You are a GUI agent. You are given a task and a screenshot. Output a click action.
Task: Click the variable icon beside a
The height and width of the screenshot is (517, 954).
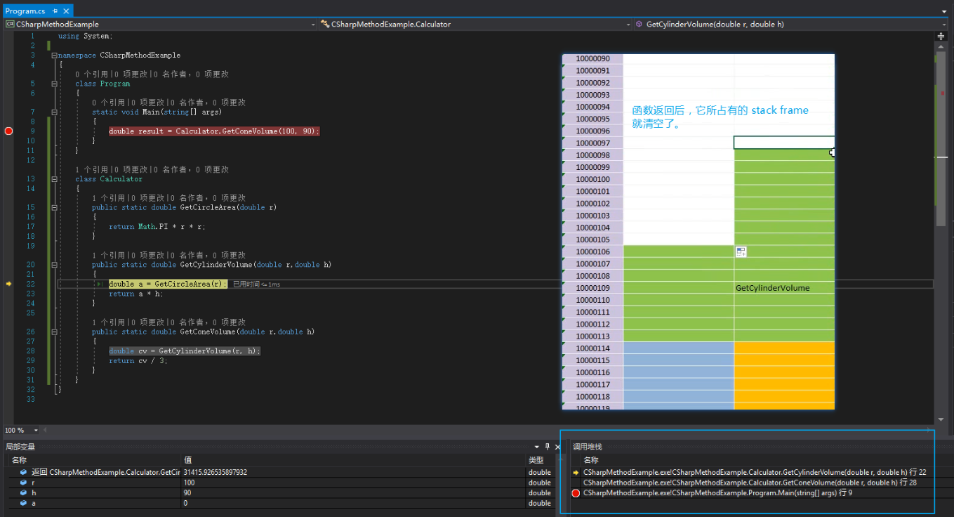pyautogui.click(x=24, y=503)
